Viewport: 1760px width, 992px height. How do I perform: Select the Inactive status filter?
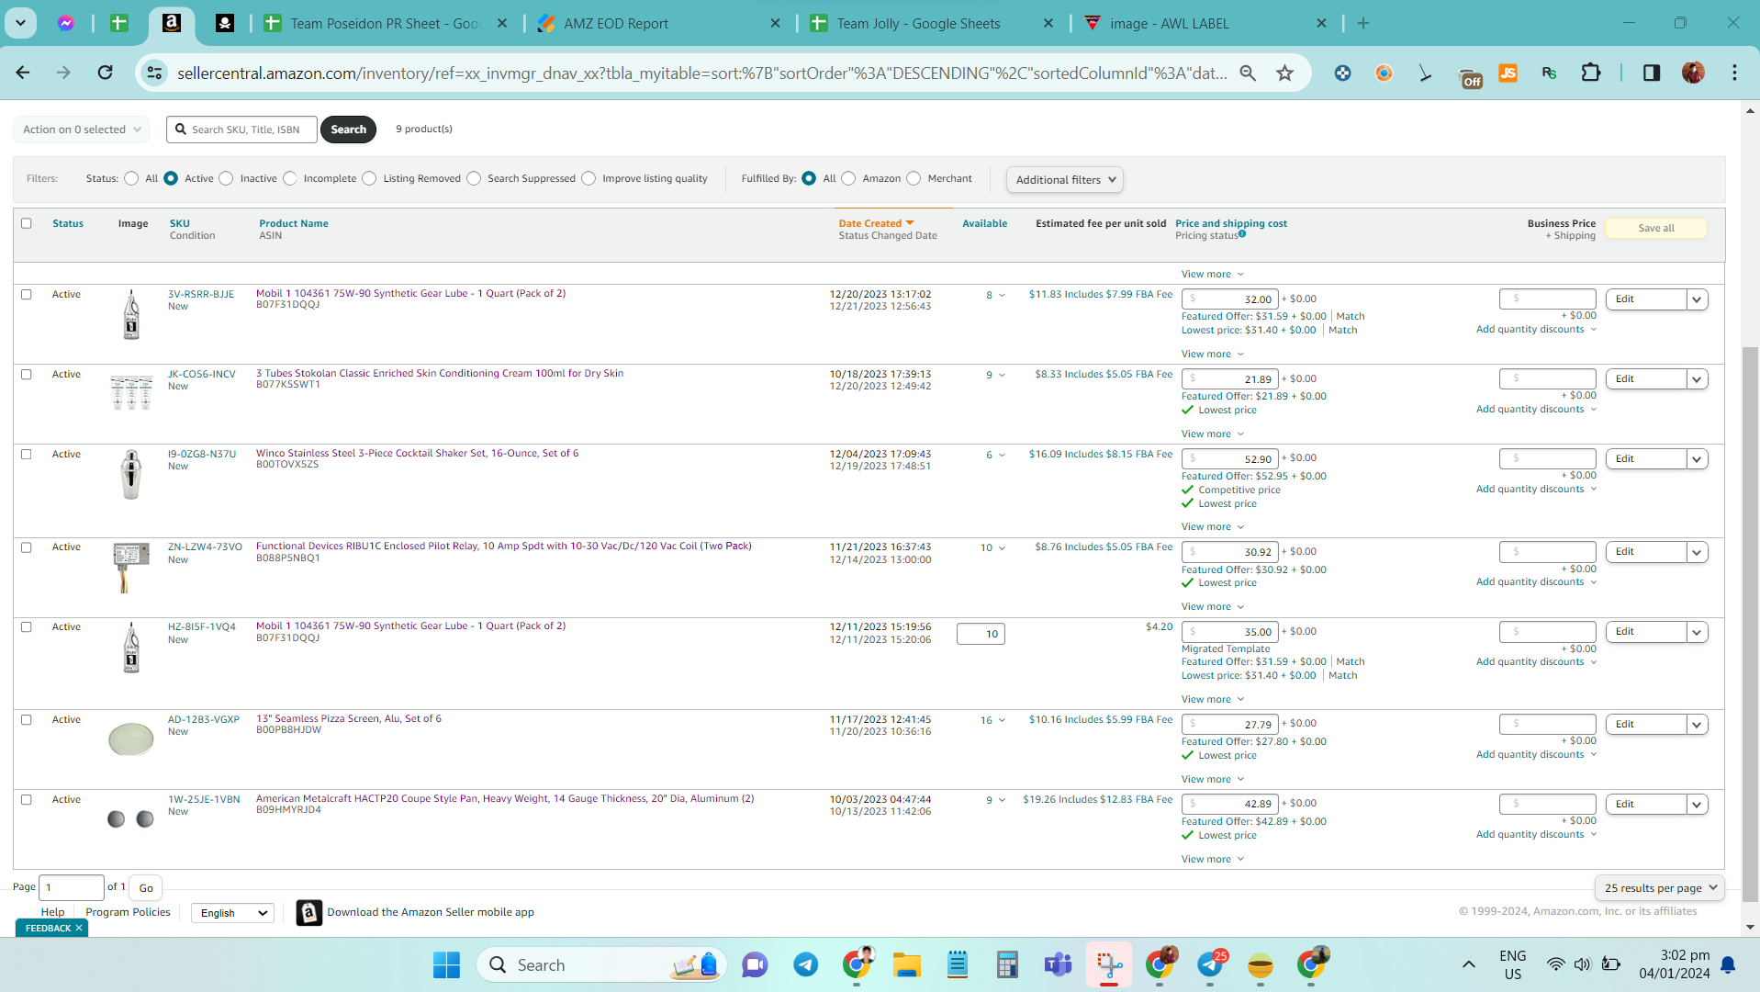click(226, 178)
